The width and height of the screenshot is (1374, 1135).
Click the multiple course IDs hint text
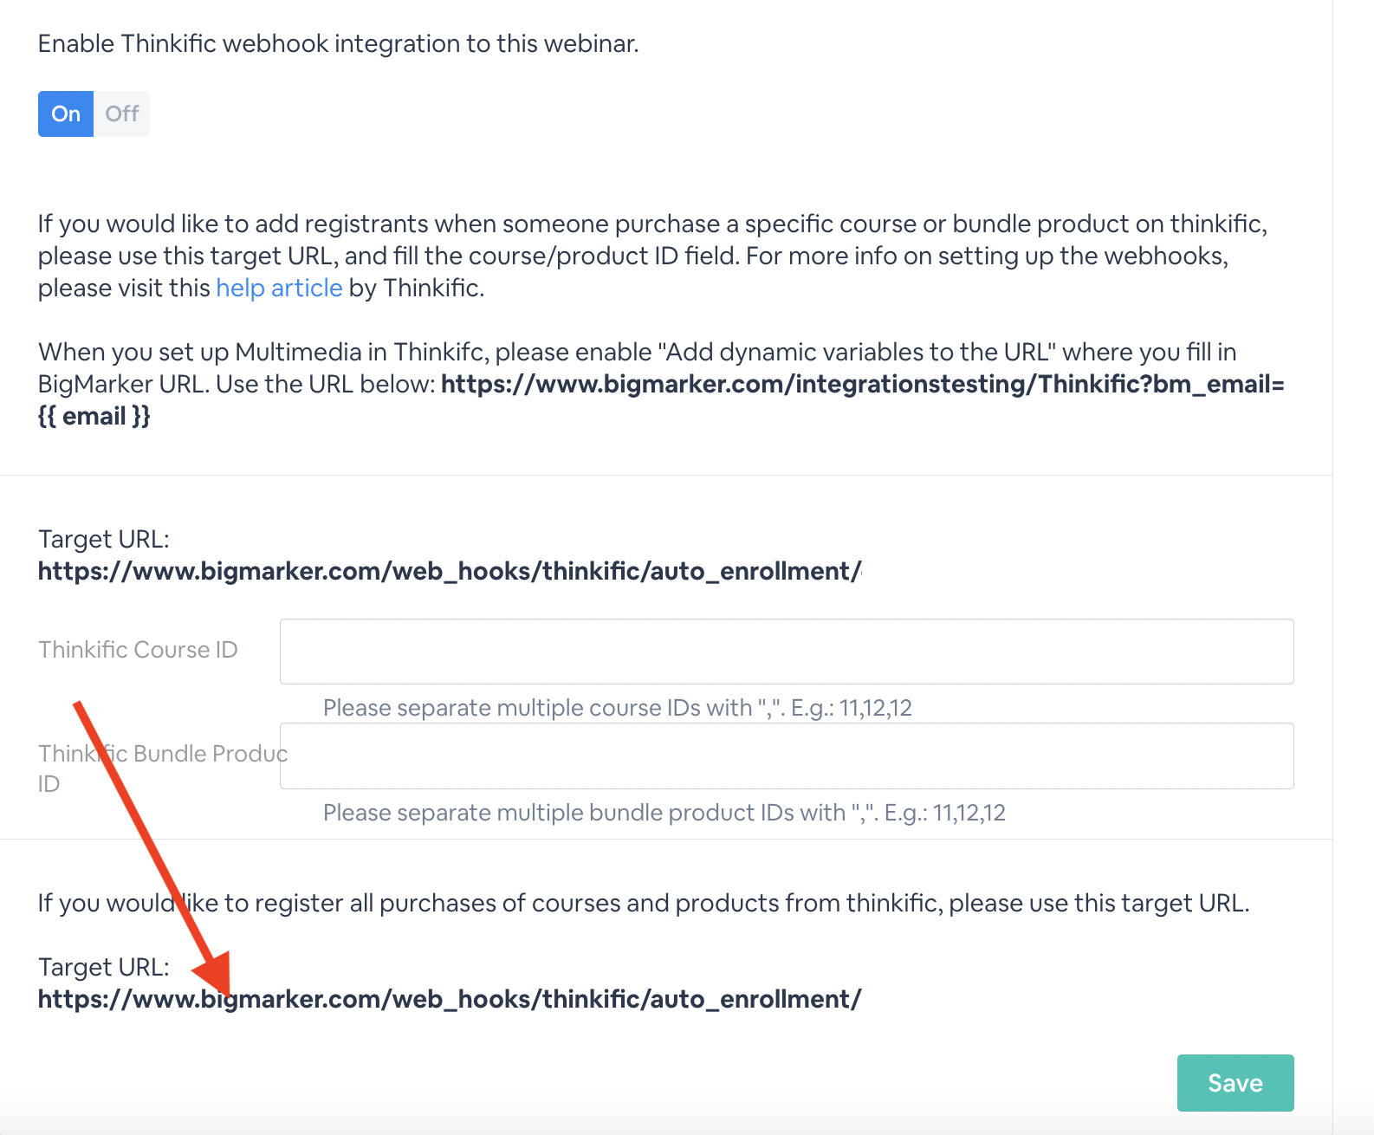click(618, 708)
